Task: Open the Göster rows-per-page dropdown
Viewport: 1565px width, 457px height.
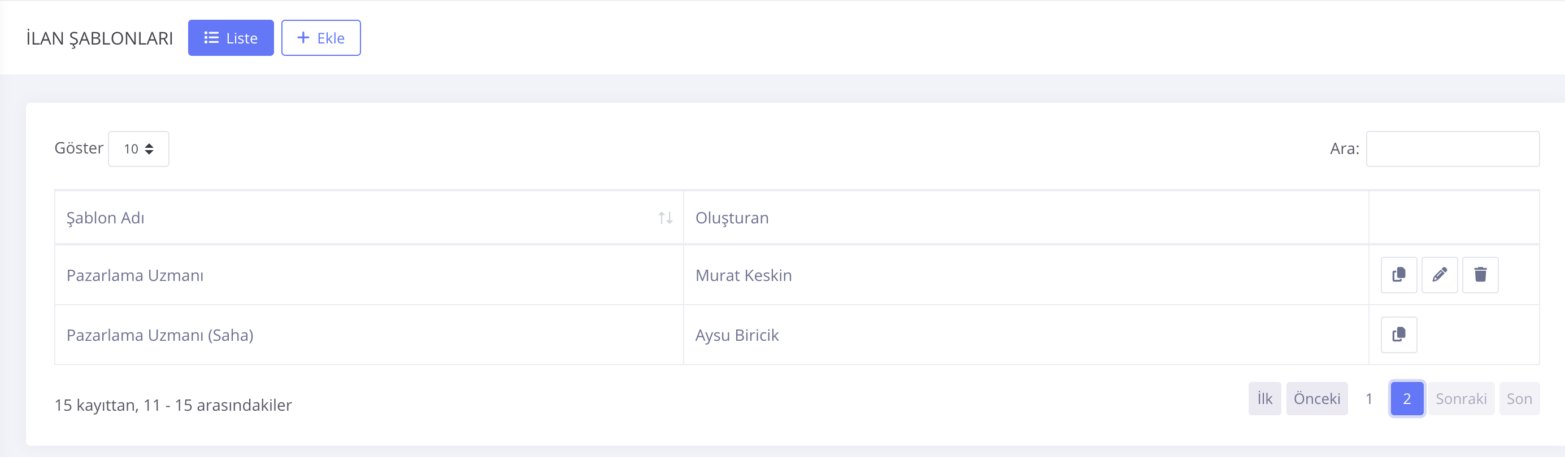Action: [138, 149]
